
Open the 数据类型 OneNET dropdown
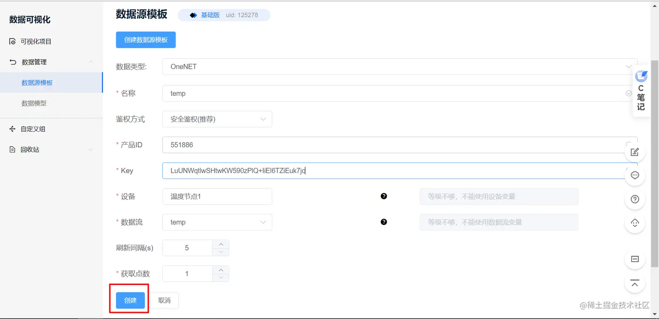(x=400, y=67)
